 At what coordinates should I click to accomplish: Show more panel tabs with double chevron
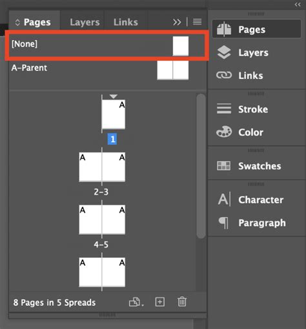[x=177, y=22]
